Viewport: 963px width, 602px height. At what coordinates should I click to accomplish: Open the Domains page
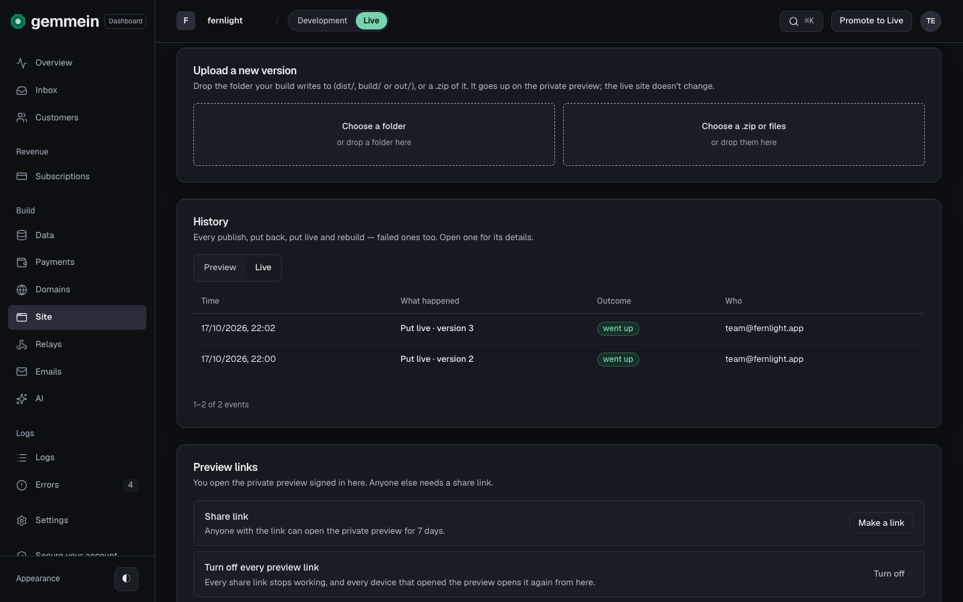pyautogui.click(x=77, y=290)
